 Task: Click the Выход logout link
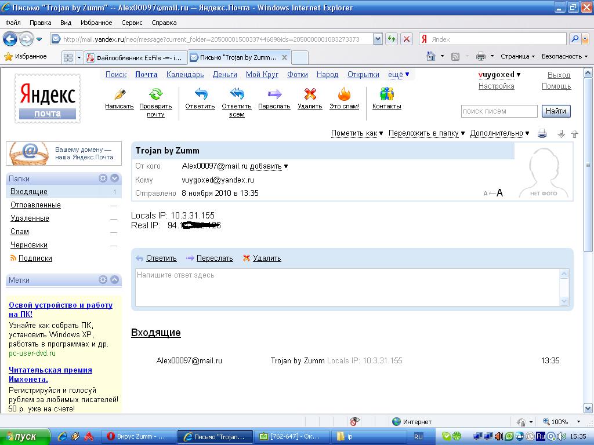(x=559, y=75)
